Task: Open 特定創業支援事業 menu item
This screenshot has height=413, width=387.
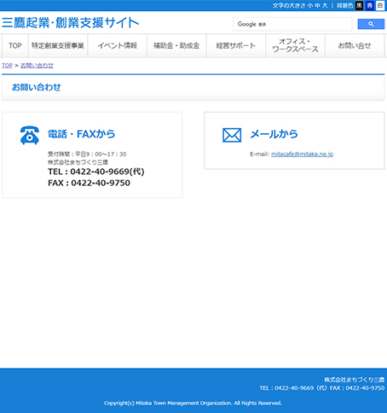Action: [x=58, y=45]
